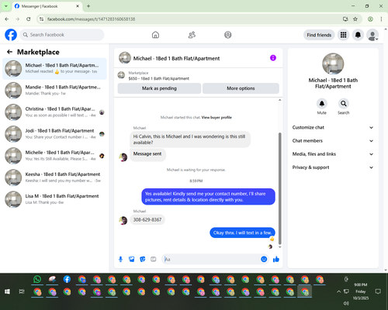Open Facebook app from the taskbar
This screenshot has width=388, height=310.
[67, 279]
